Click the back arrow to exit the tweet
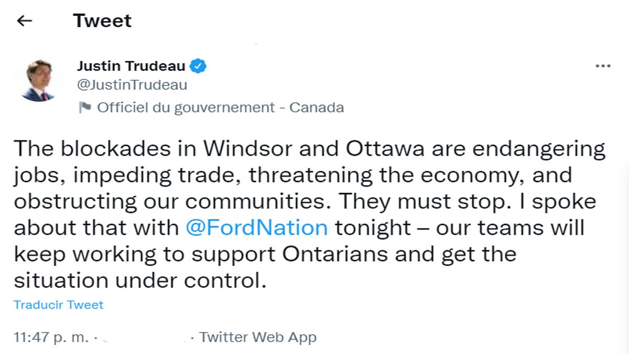The height and width of the screenshot is (354, 629). point(25,20)
